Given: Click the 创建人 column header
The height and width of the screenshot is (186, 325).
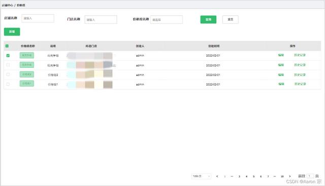Looking at the screenshot, I should (140, 46).
